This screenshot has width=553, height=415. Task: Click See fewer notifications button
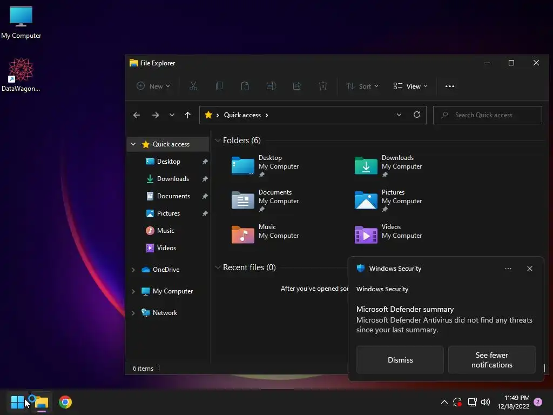pyautogui.click(x=491, y=359)
